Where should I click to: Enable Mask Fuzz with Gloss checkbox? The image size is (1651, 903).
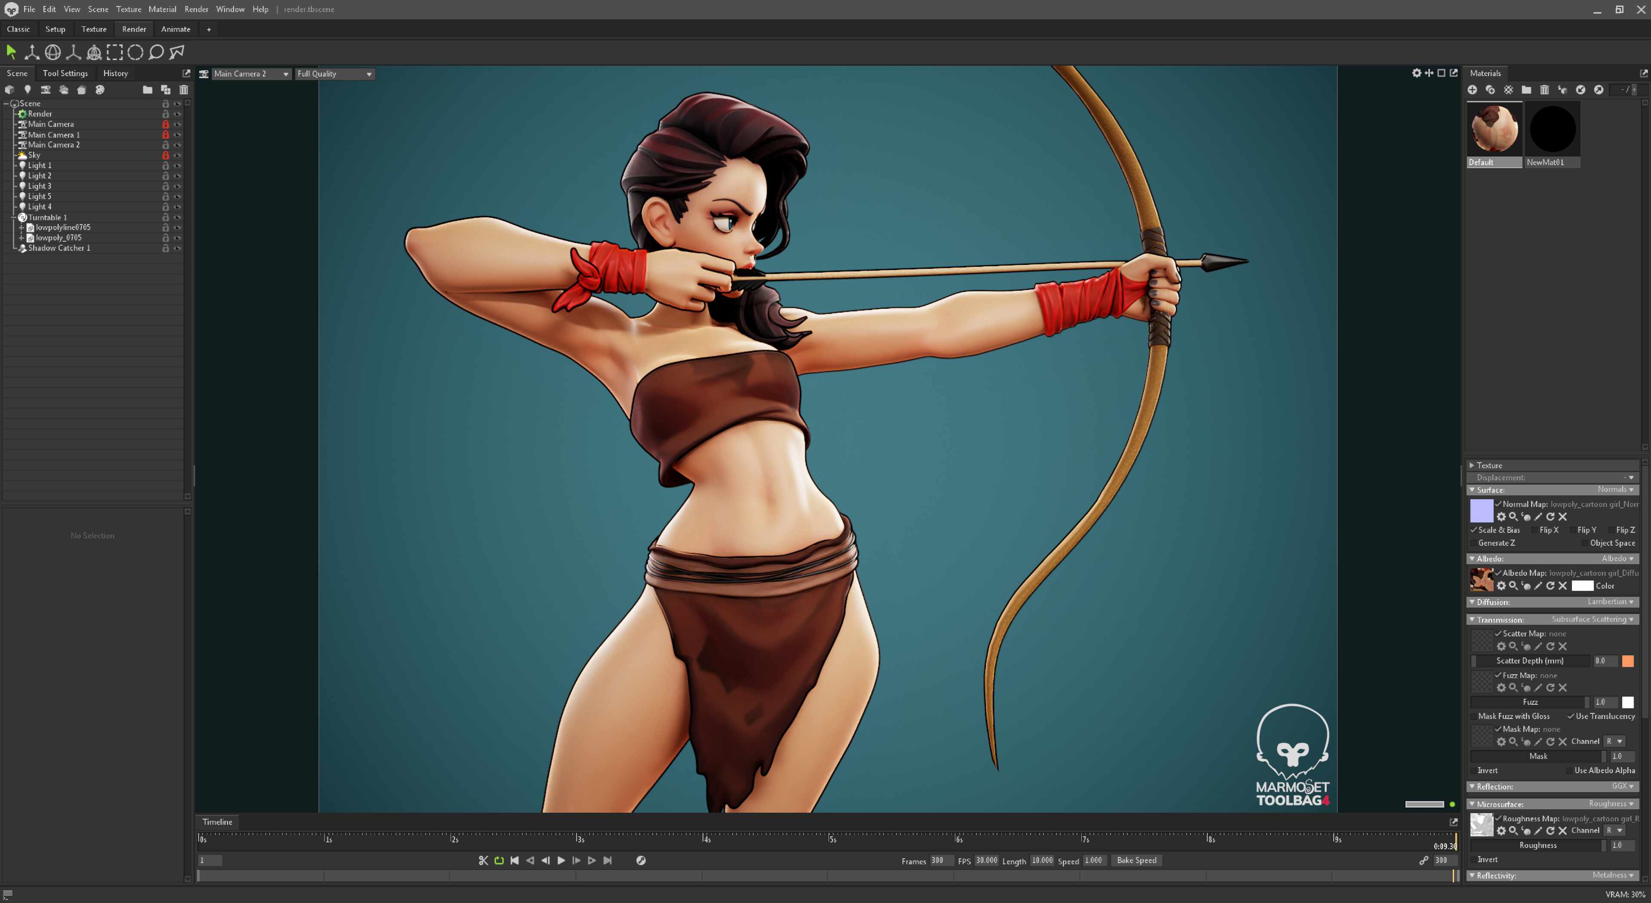pyautogui.click(x=1473, y=716)
